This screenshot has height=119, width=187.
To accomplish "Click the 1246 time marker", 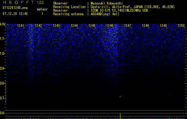I will click(110, 26).
